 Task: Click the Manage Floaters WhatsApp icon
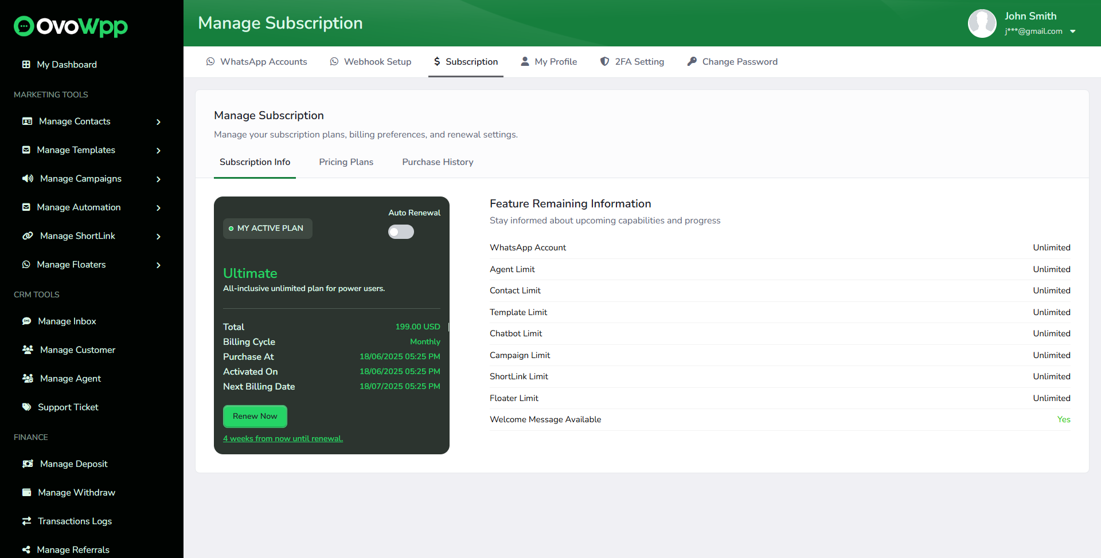pyautogui.click(x=26, y=265)
